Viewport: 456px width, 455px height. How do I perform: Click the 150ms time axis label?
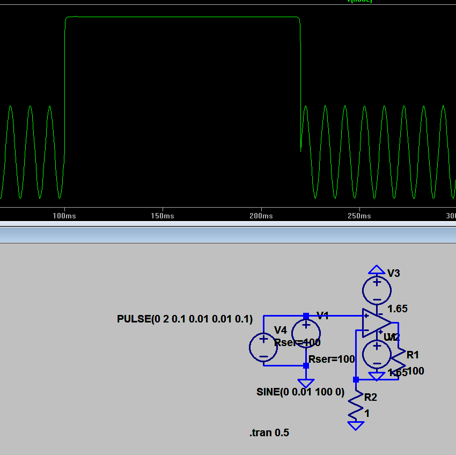click(163, 216)
